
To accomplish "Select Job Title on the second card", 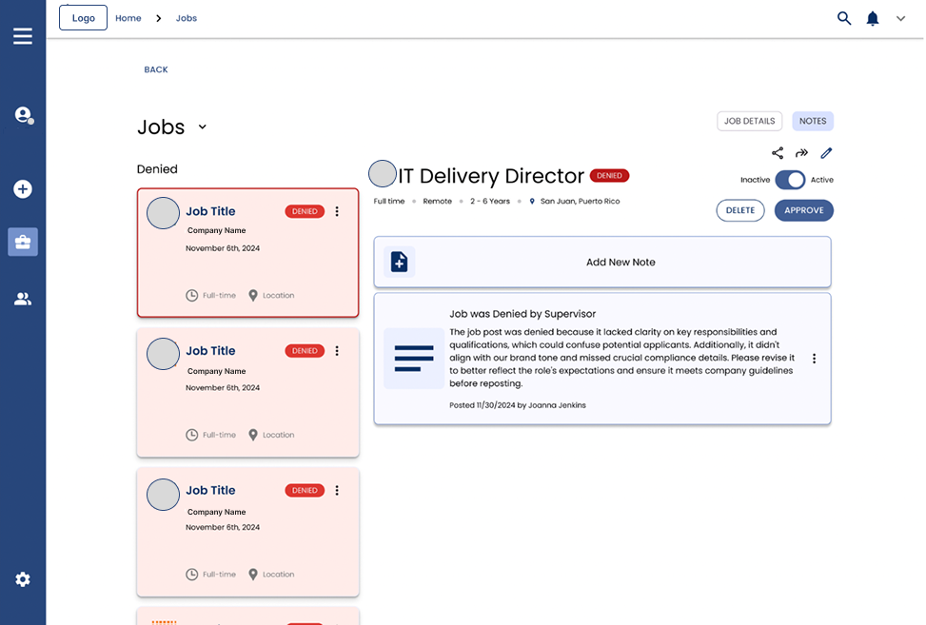I will point(211,351).
